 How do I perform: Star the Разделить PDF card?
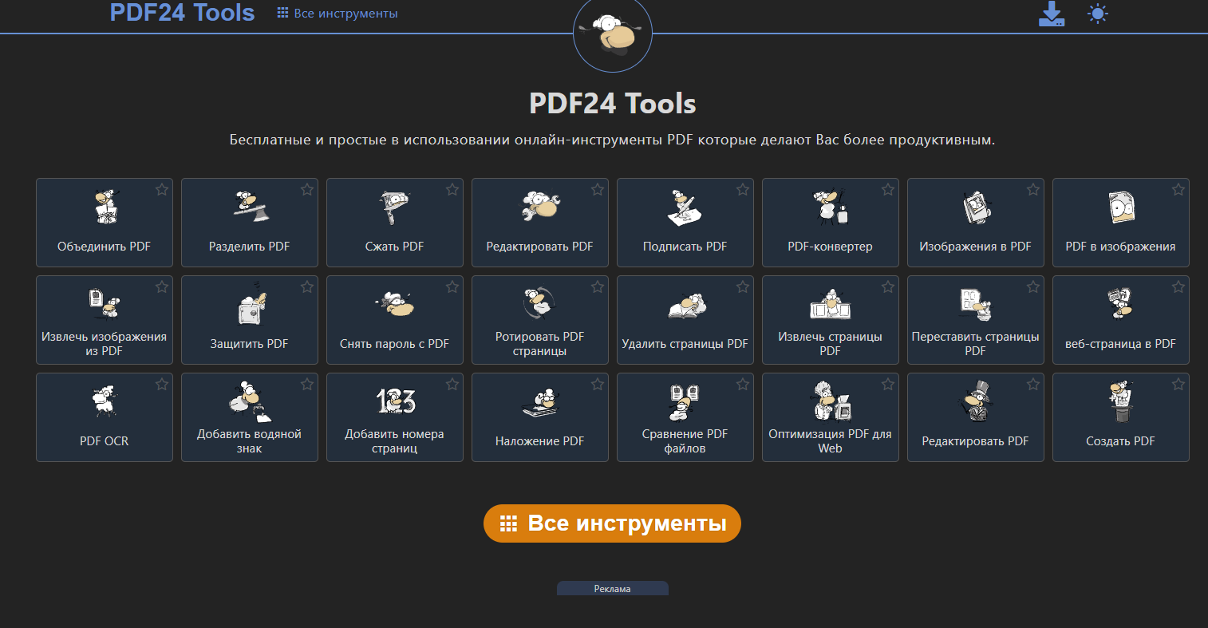(x=307, y=189)
